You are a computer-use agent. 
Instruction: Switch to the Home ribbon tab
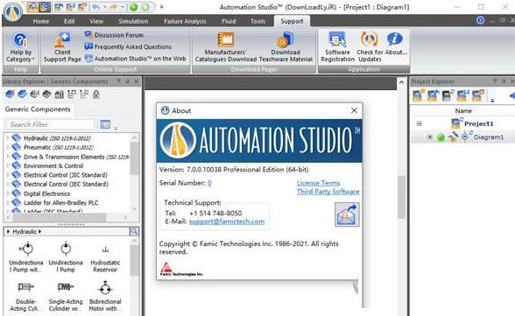(x=41, y=21)
